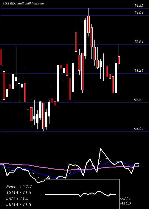Click the <<Live MACD label

pos(125,201)
